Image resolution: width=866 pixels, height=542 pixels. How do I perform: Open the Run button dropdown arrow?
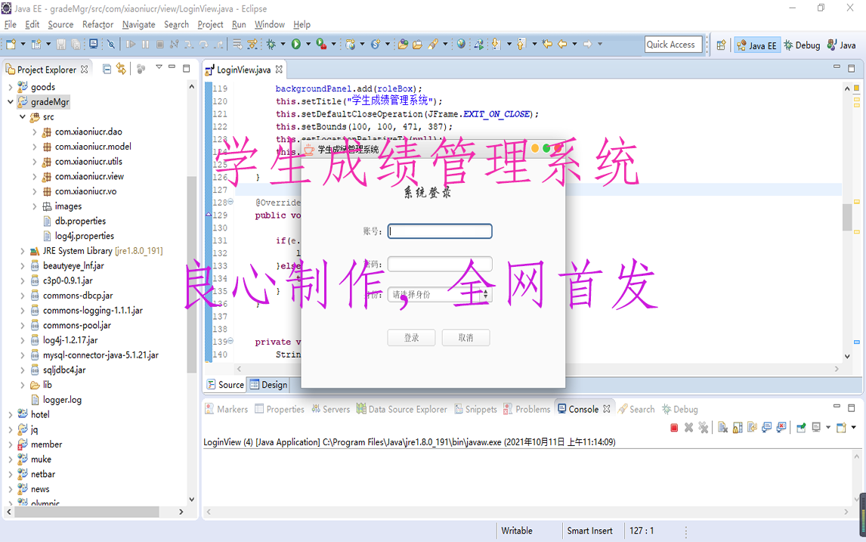pyautogui.click(x=308, y=44)
